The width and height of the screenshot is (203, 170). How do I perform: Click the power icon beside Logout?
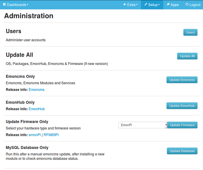(x=187, y=4)
